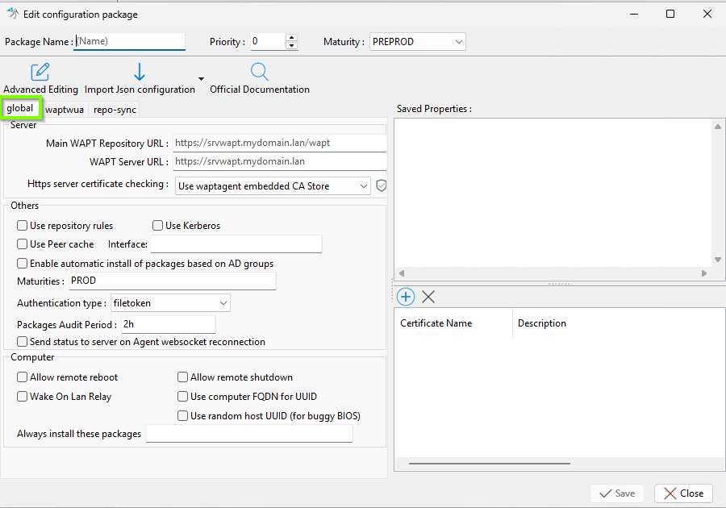Viewport: 726px width, 508px height.
Task: Expand the Import Json configuration dropdown arrow
Action: click(x=201, y=79)
